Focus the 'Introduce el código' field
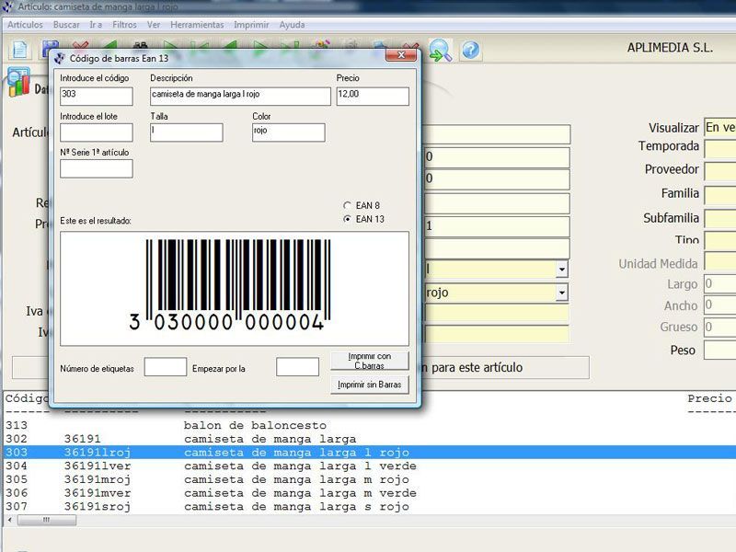 point(97,97)
